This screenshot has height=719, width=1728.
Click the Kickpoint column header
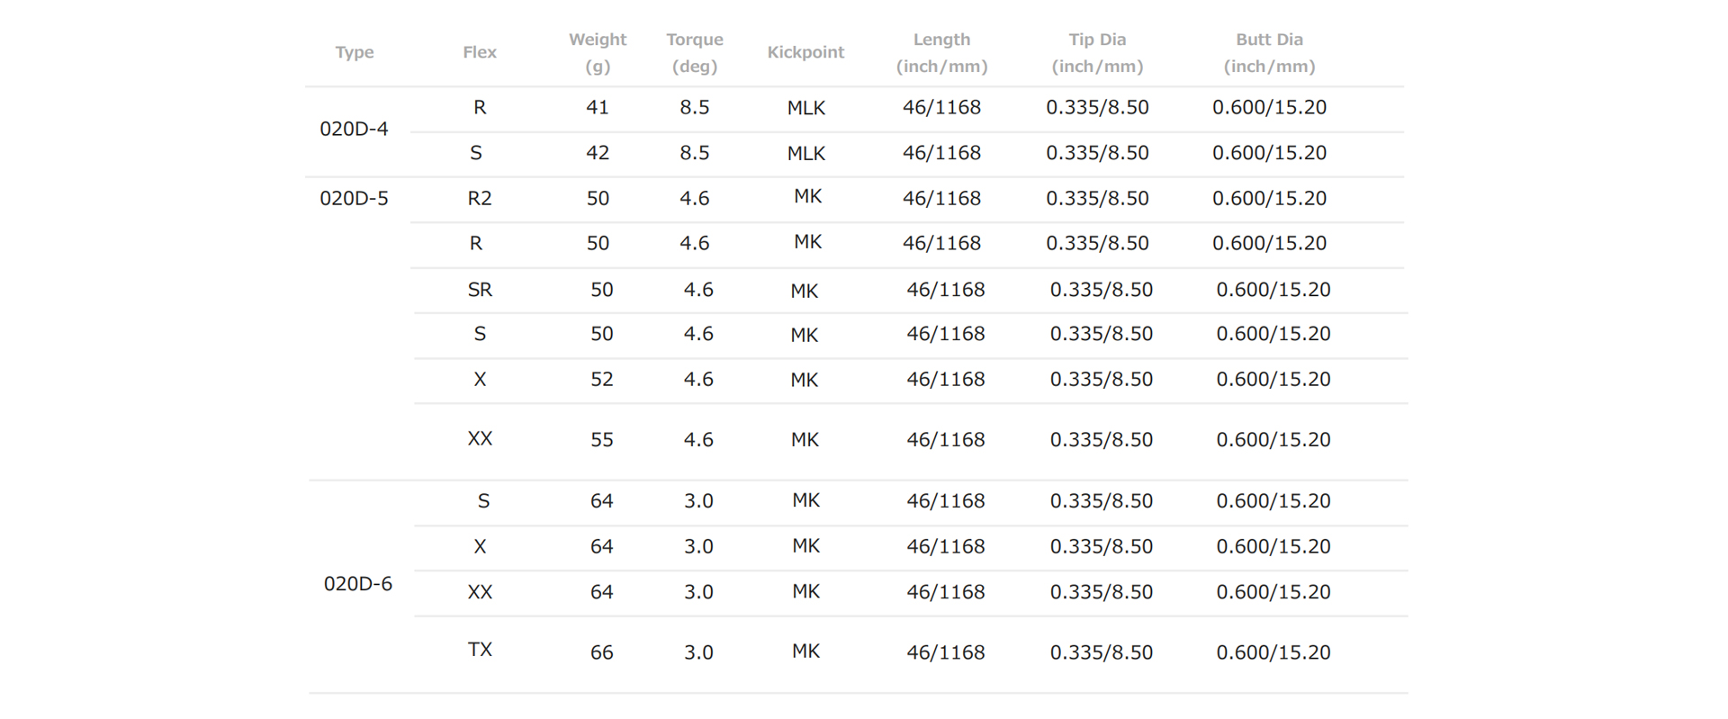click(805, 52)
